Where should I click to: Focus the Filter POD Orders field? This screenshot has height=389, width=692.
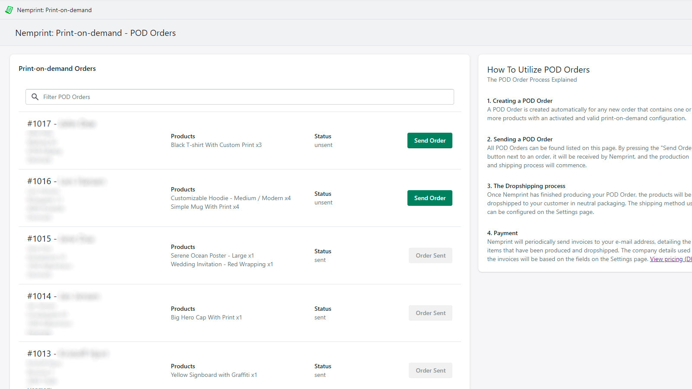[x=240, y=97]
